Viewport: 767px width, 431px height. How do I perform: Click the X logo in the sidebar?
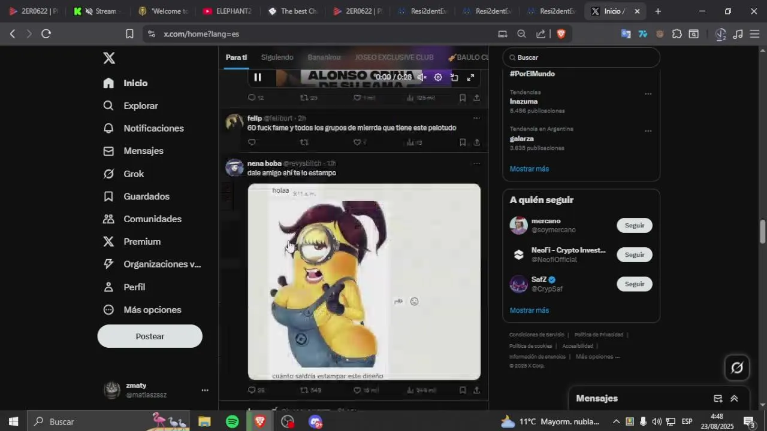click(108, 58)
